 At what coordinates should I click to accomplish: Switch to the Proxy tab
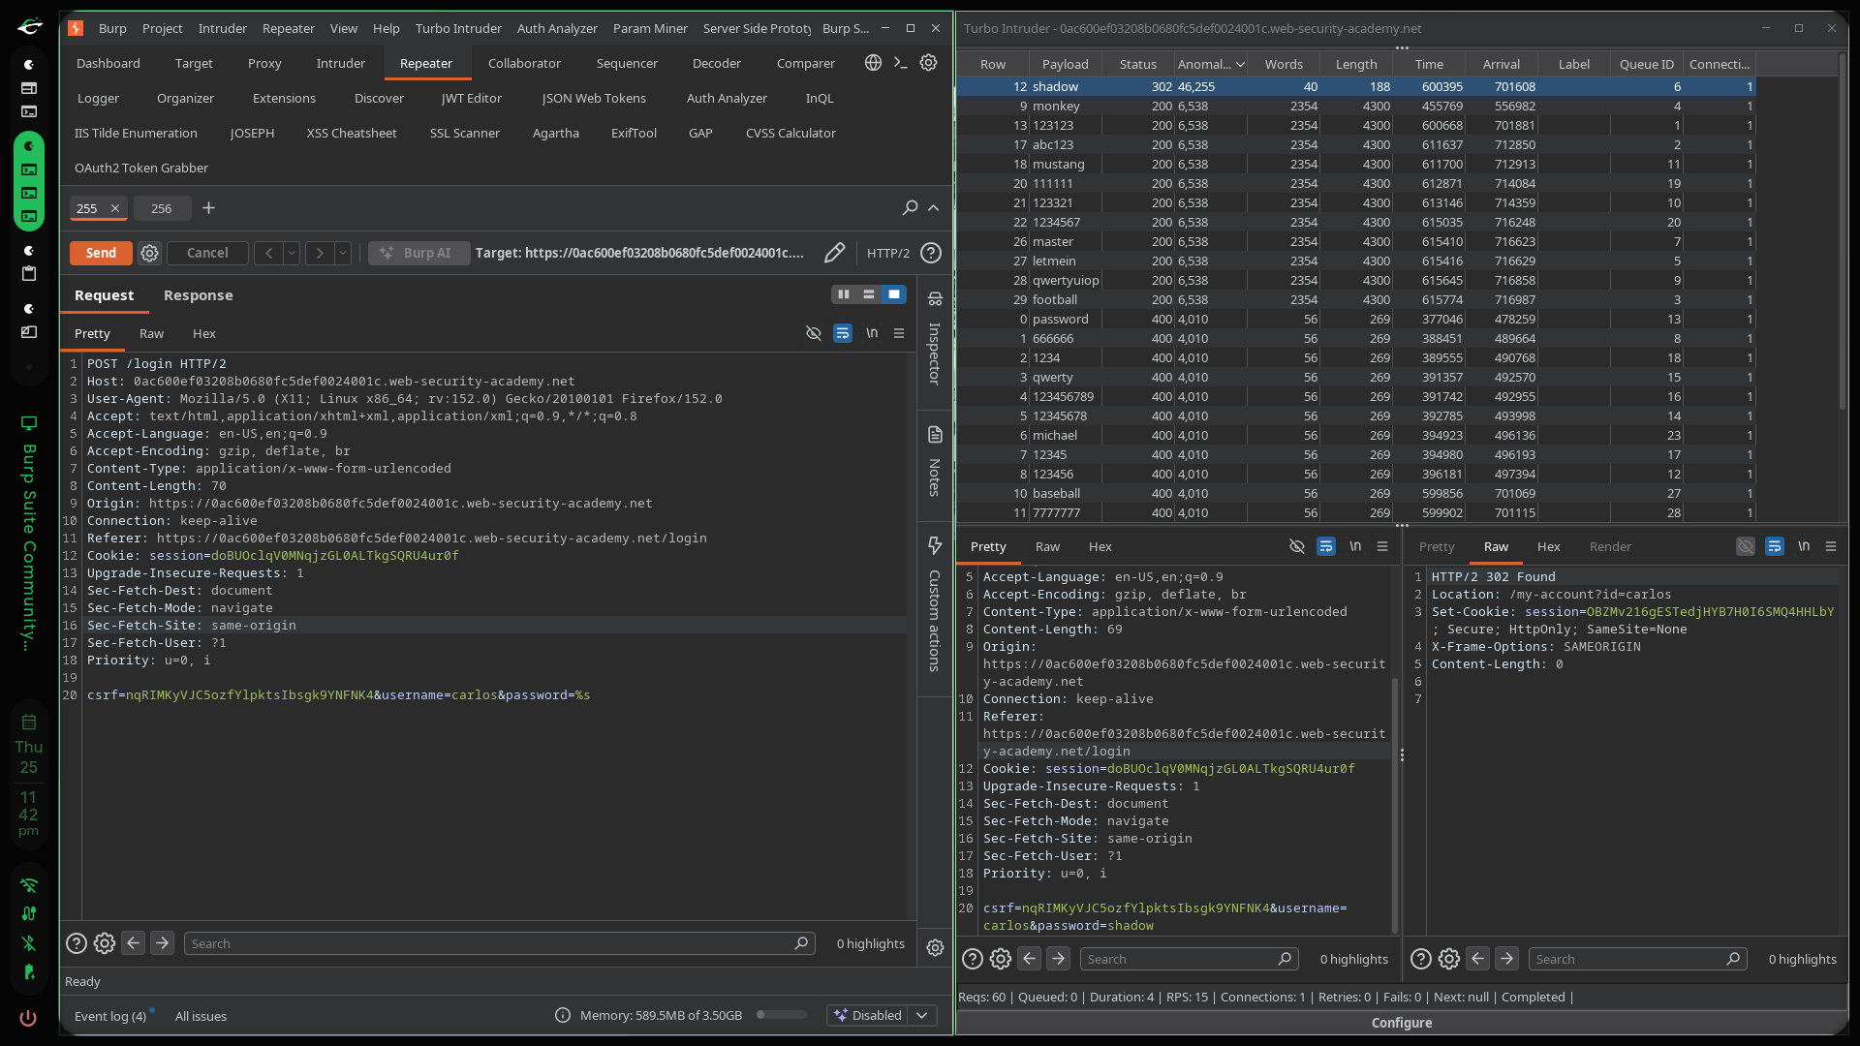click(264, 63)
